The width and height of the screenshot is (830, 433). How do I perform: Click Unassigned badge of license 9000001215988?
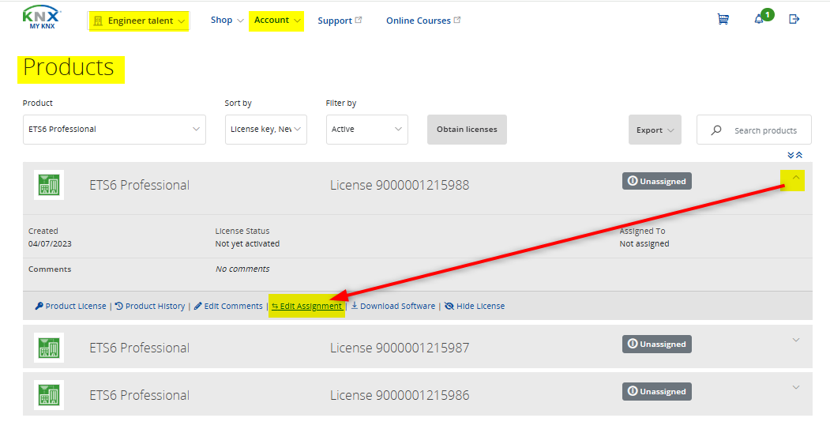tap(657, 181)
